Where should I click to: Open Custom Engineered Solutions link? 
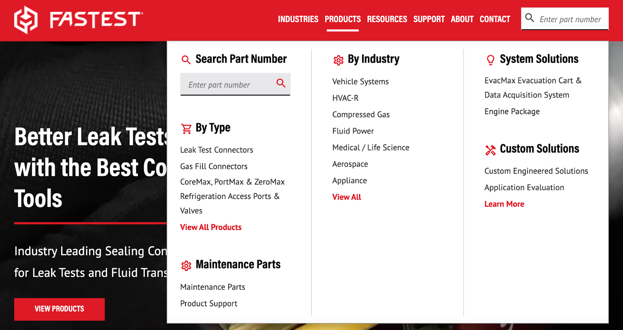536,171
